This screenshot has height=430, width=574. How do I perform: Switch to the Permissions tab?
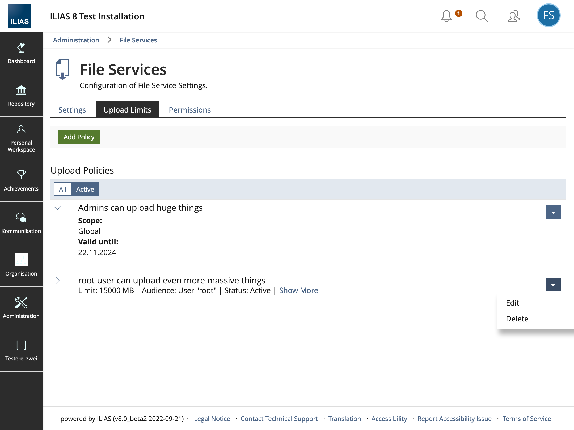(x=190, y=110)
